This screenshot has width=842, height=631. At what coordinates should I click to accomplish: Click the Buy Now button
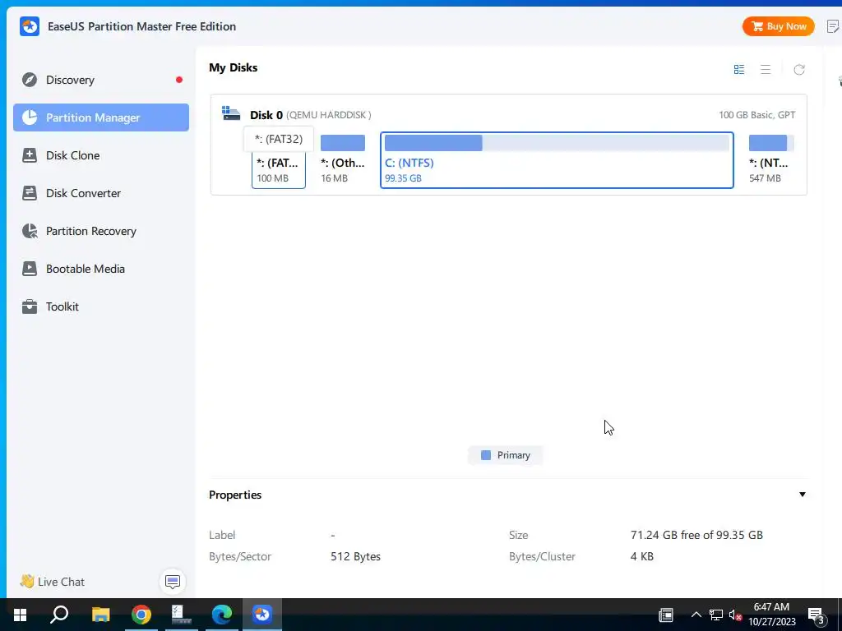coord(778,26)
